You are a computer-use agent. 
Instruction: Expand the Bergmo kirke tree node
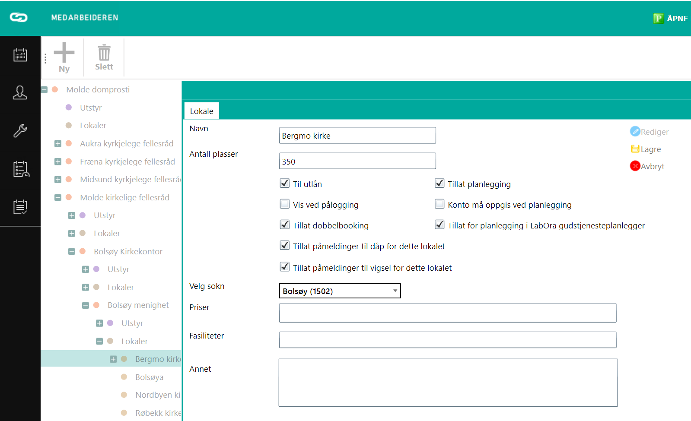(113, 359)
